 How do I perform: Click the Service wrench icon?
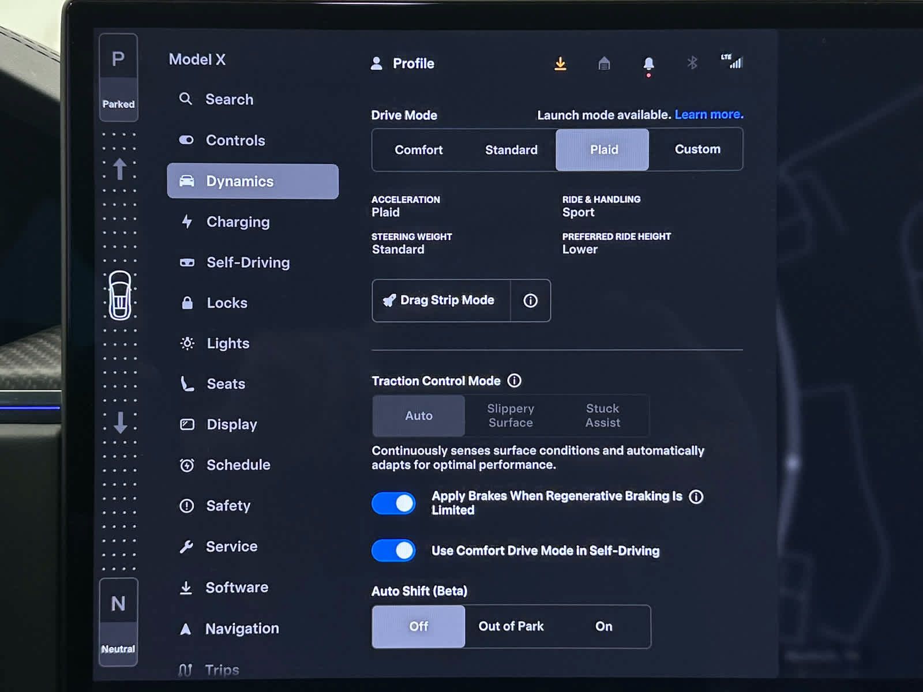(x=186, y=547)
